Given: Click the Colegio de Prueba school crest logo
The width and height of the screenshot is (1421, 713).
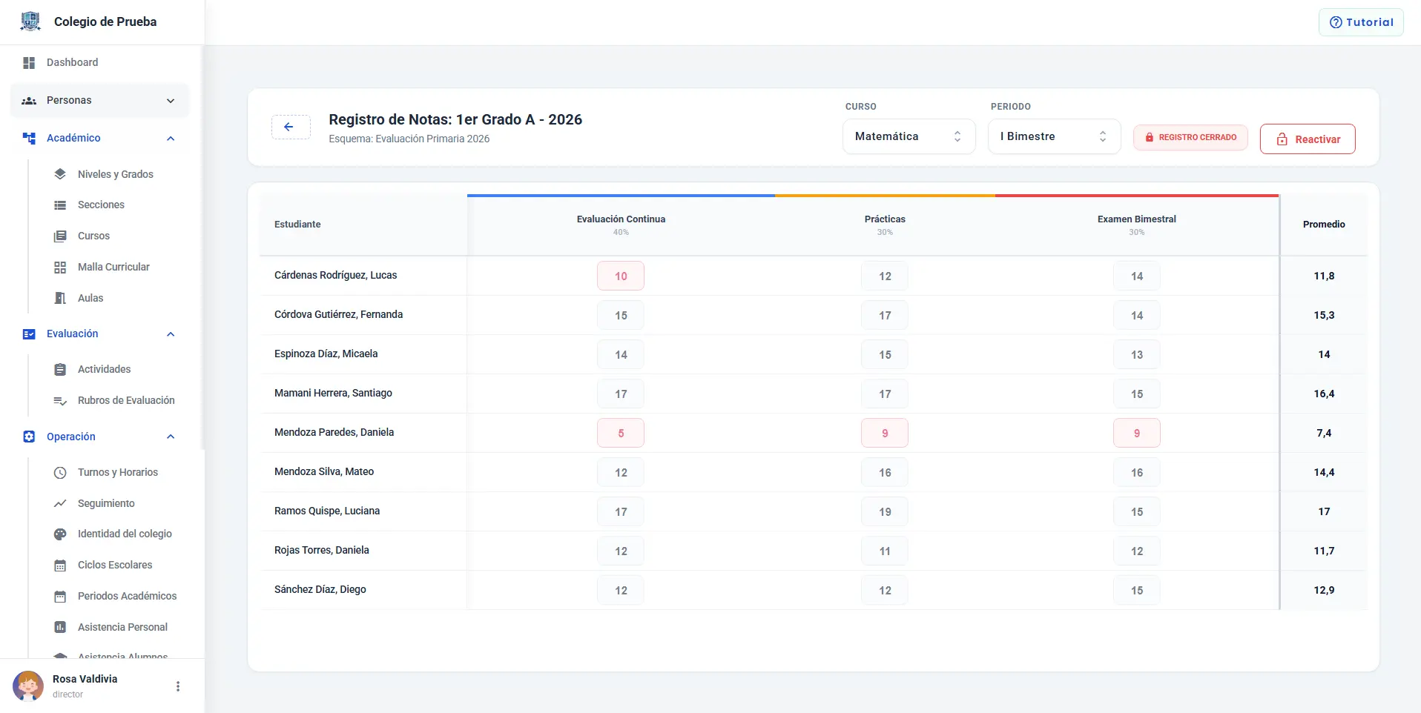Looking at the screenshot, I should [30, 21].
